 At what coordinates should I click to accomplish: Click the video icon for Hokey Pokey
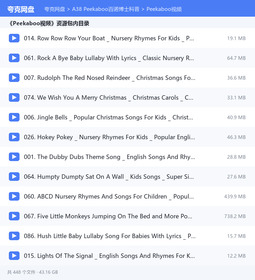pos(14,137)
